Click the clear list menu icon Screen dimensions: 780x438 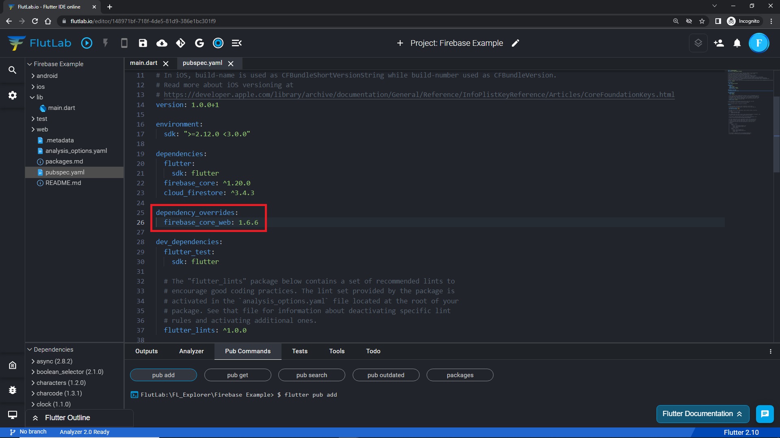click(237, 43)
